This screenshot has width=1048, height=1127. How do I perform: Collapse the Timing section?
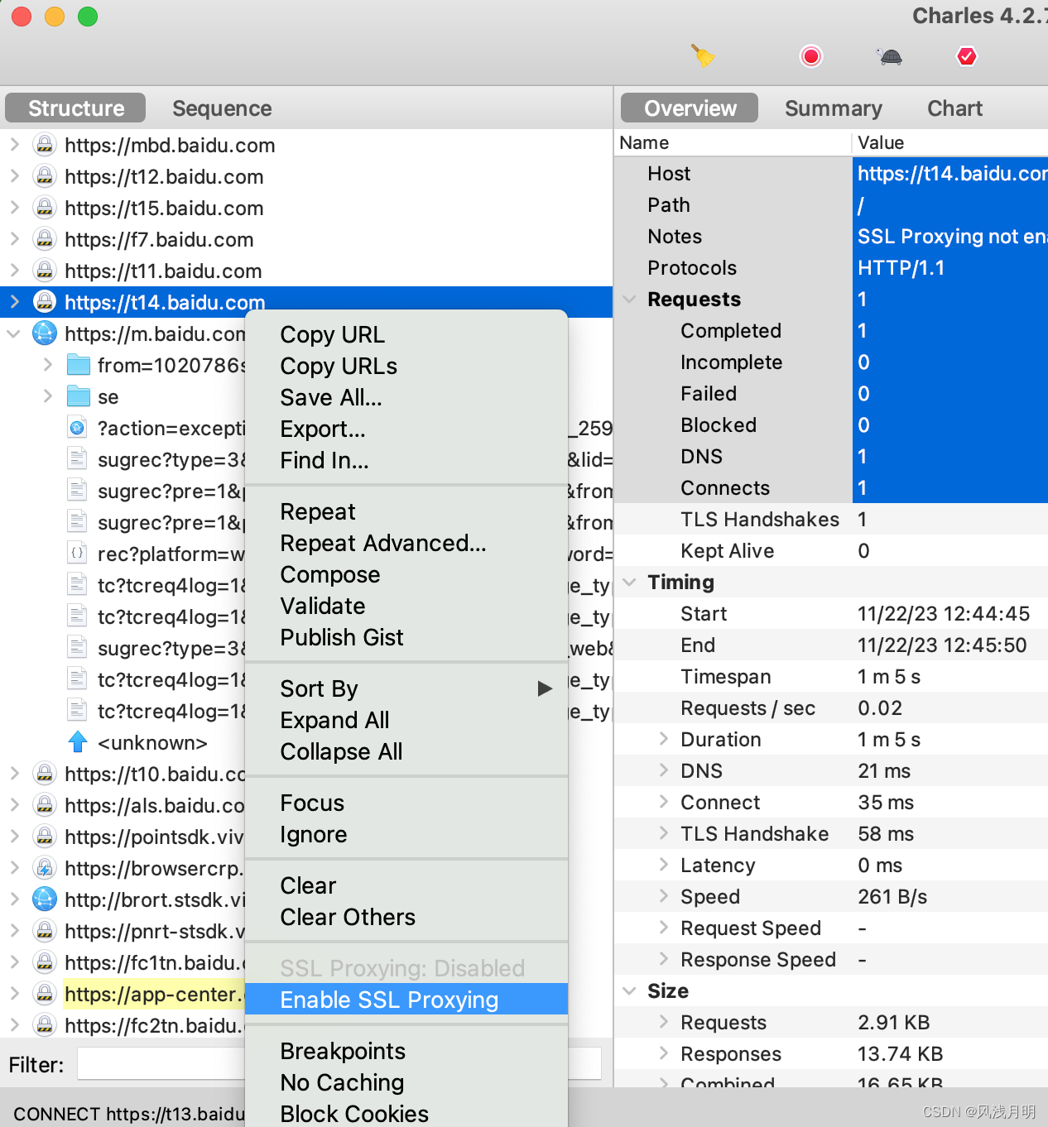click(x=630, y=582)
